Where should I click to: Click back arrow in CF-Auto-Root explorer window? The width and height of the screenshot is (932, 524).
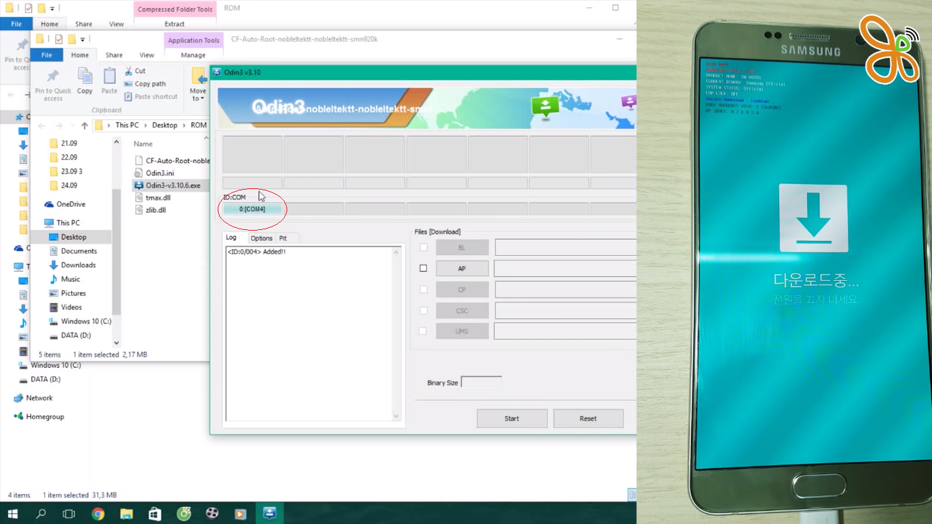[x=42, y=126]
